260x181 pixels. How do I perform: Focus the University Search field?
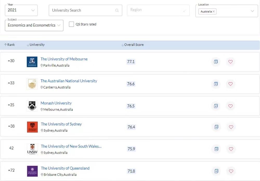85,10
